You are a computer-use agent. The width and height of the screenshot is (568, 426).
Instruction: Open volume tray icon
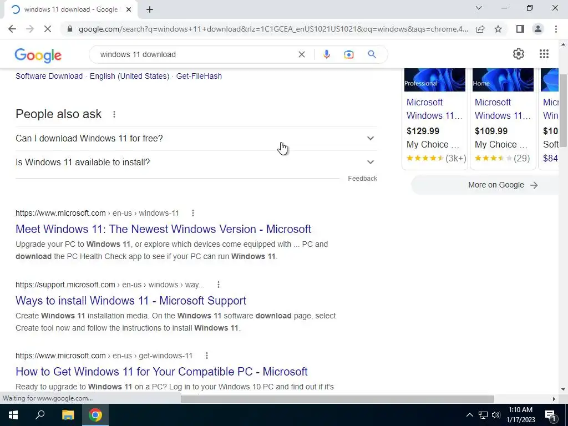[496, 415]
